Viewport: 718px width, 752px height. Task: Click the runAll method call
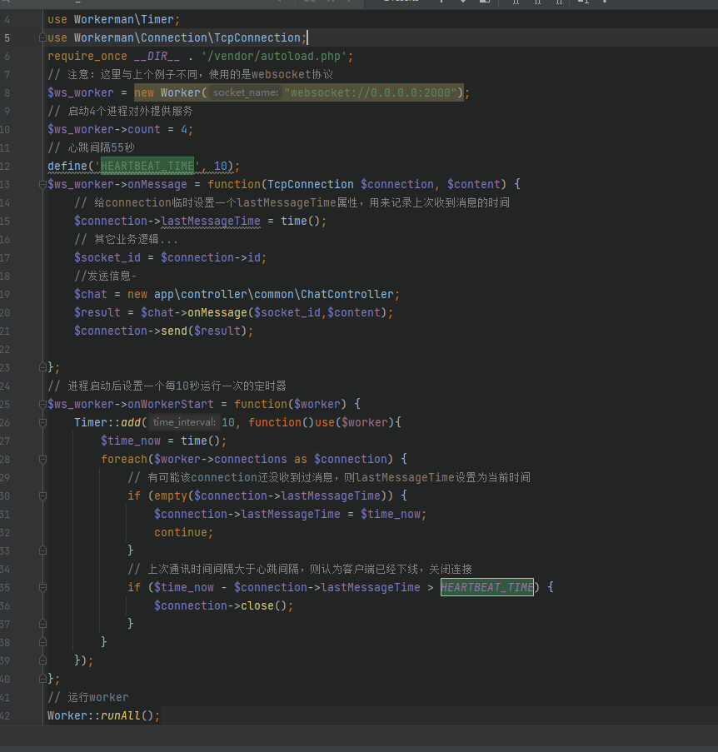pyautogui.click(x=121, y=715)
